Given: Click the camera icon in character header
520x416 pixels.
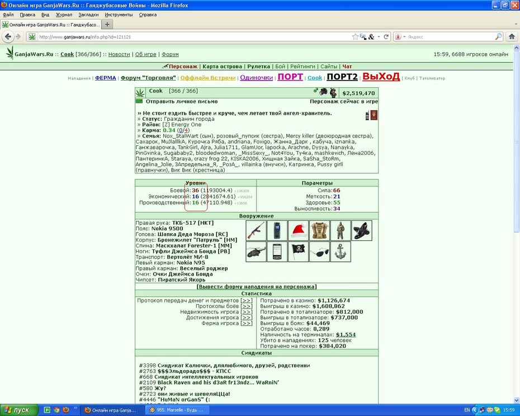Looking at the screenshot, I should pyautogui.click(x=323, y=92).
